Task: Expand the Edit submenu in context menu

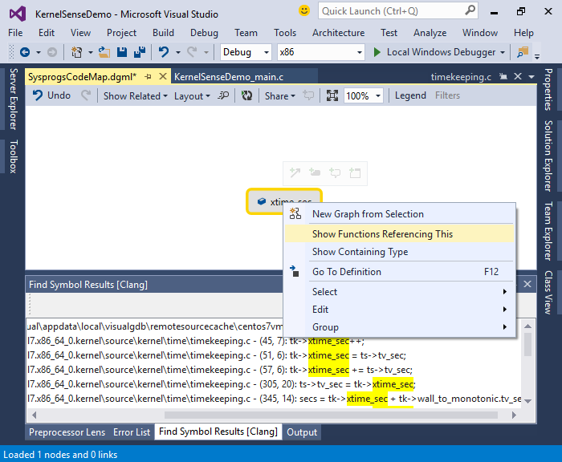Action: pos(400,309)
